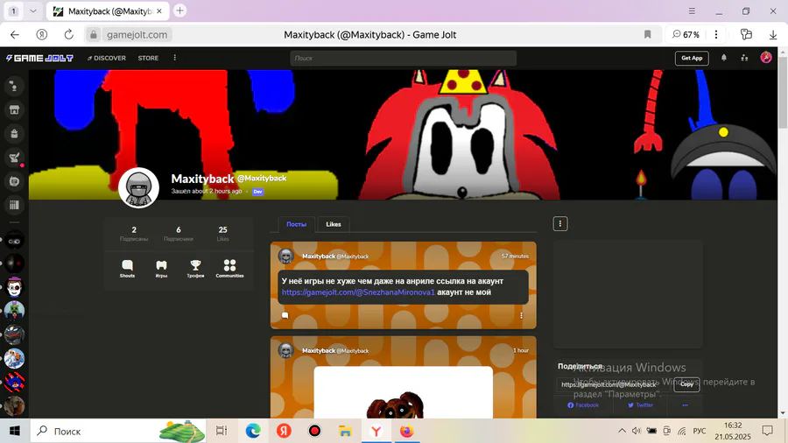Bookmark this page icon
Image resolution: width=788 pixels, height=443 pixels.
pos(647,35)
